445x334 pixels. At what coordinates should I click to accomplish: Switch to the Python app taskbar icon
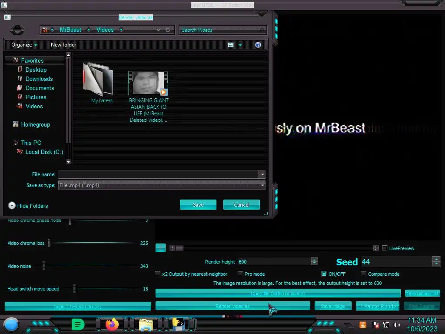pyautogui.click(x=178, y=324)
